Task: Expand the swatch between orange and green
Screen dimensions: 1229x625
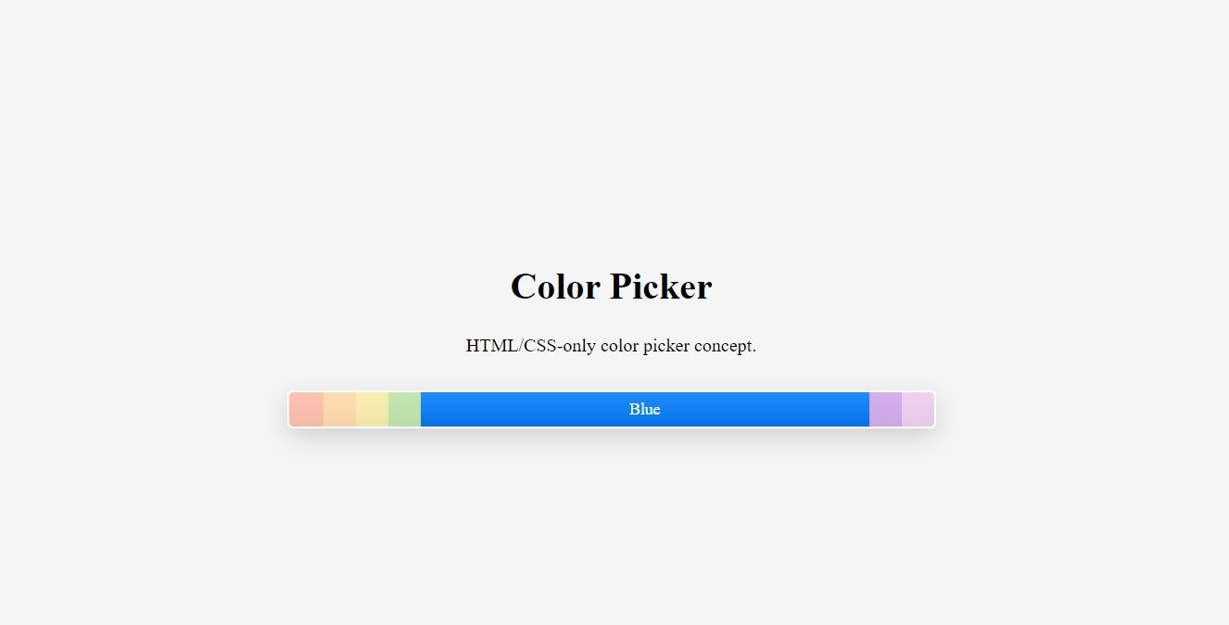Action: click(372, 409)
